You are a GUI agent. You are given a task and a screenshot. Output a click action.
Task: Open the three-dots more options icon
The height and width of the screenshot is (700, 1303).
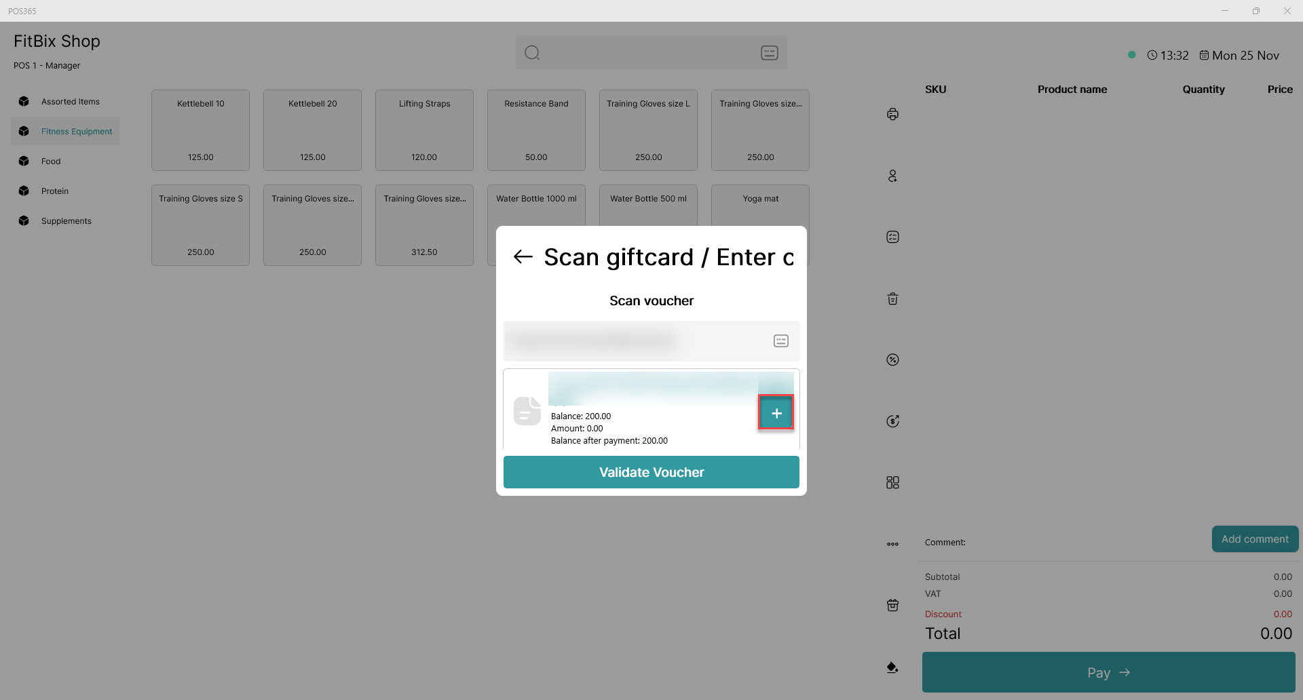click(x=892, y=544)
